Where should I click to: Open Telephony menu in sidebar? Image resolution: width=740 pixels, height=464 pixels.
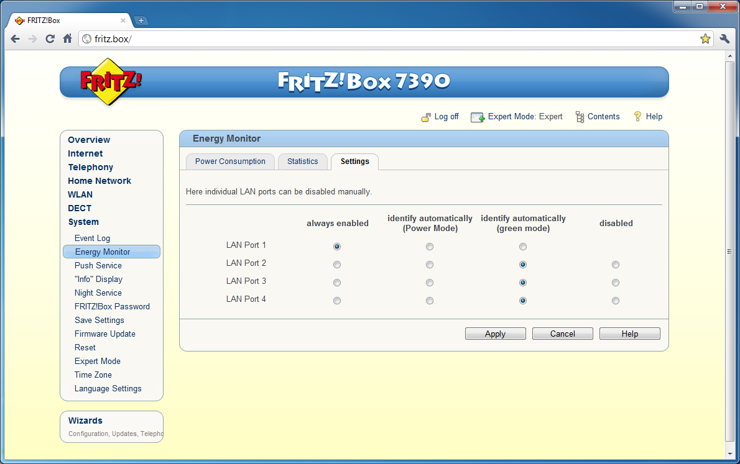[x=90, y=167]
